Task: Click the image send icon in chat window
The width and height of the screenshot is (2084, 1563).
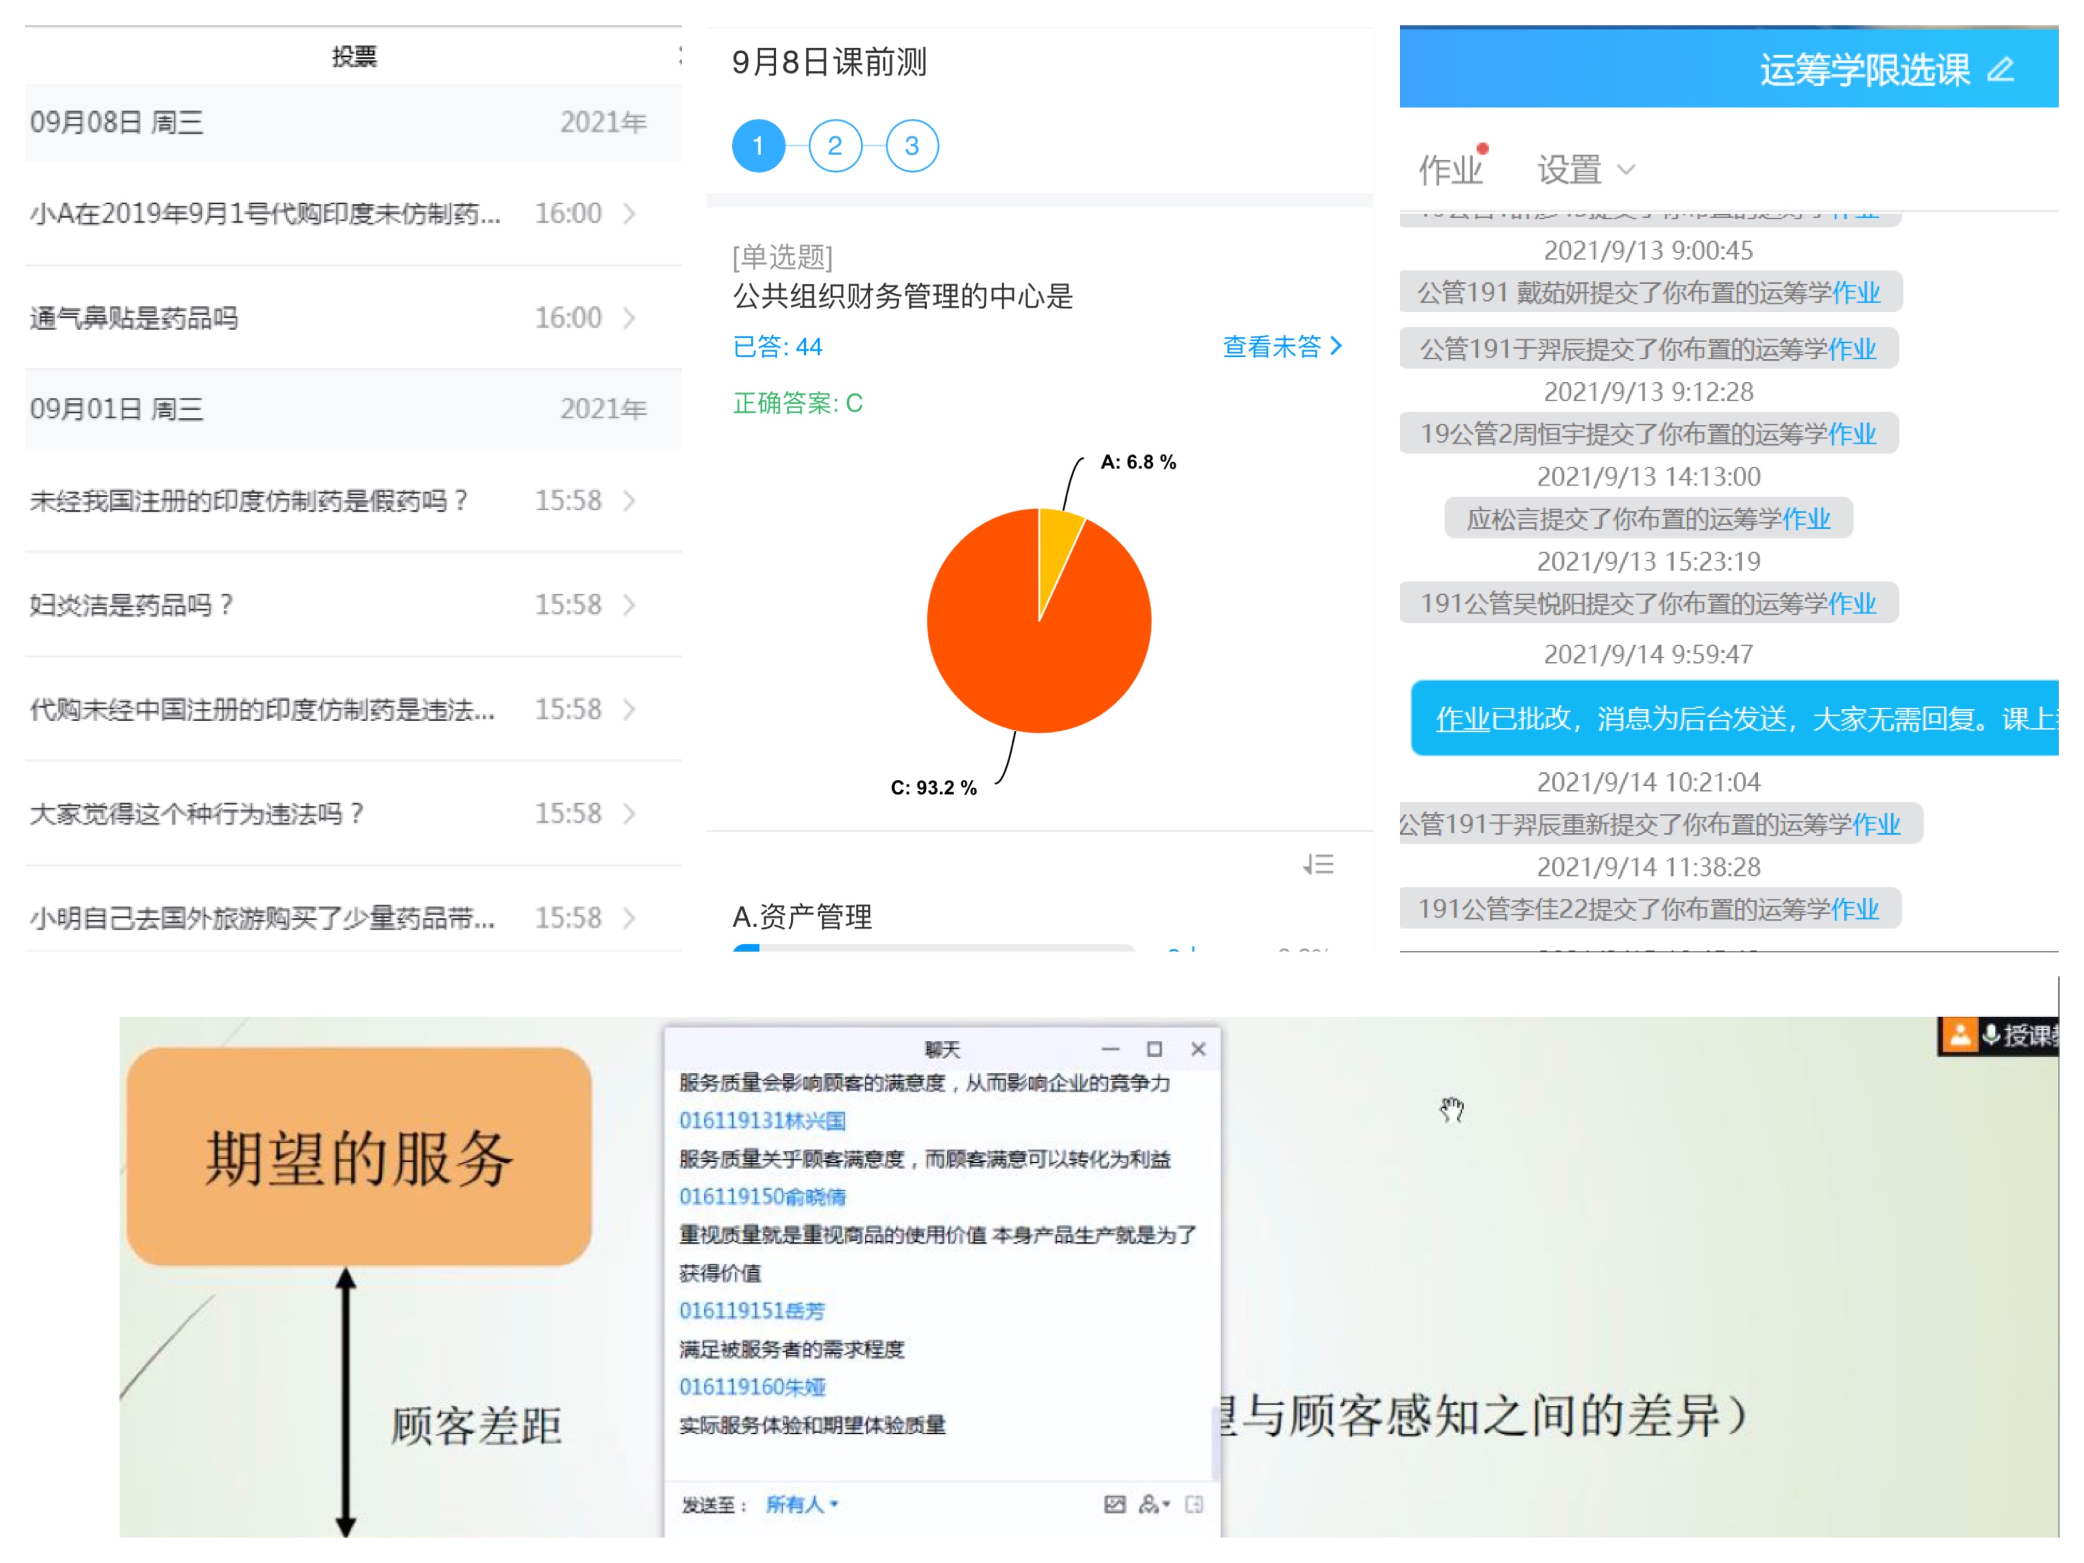Action: click(x=1114, y=1505)
